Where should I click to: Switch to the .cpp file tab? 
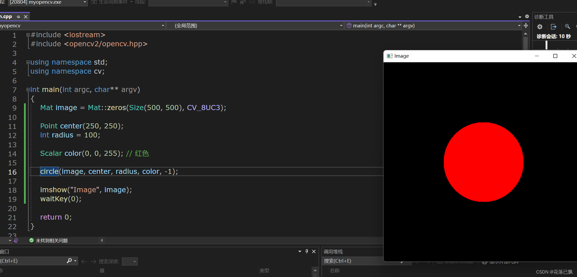coord(6,16)
